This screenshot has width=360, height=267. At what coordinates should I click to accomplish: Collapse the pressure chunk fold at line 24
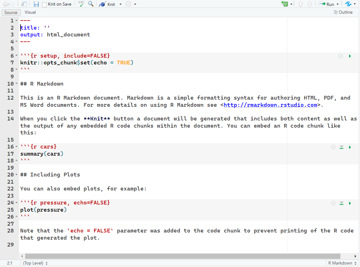point(16,203)
